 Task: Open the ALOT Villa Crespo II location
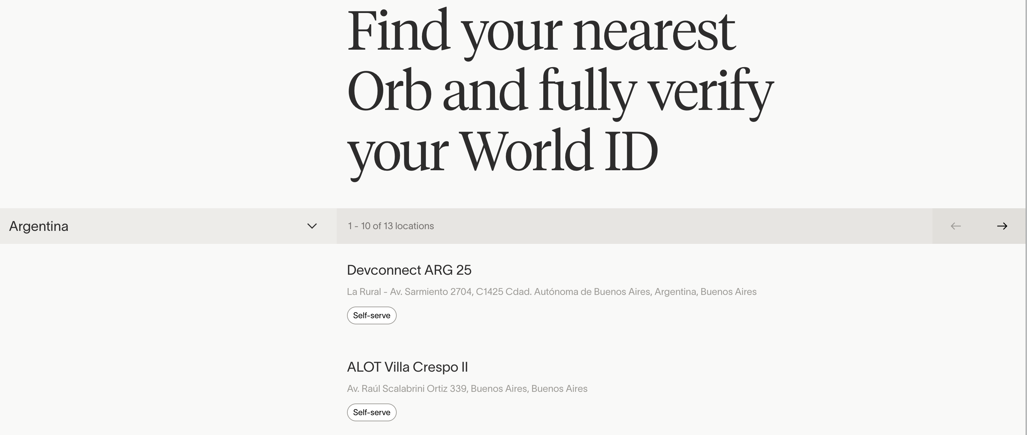click(407, 367)
